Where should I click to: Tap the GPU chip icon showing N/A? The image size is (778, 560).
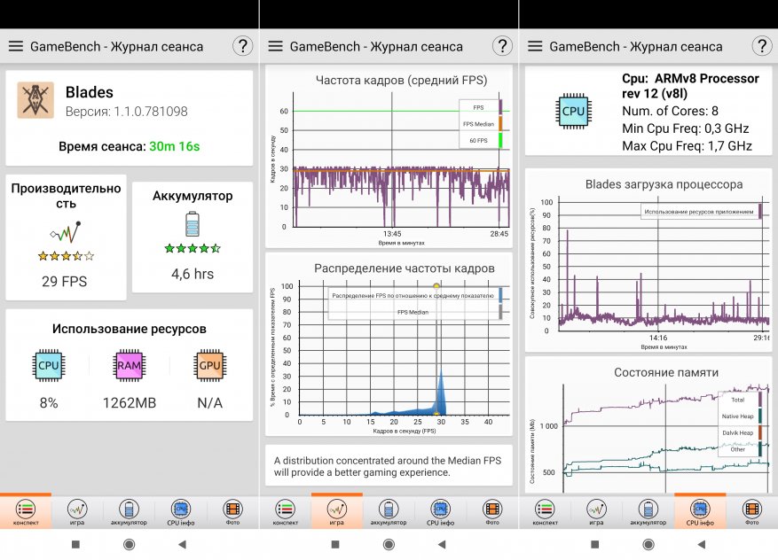209,365
